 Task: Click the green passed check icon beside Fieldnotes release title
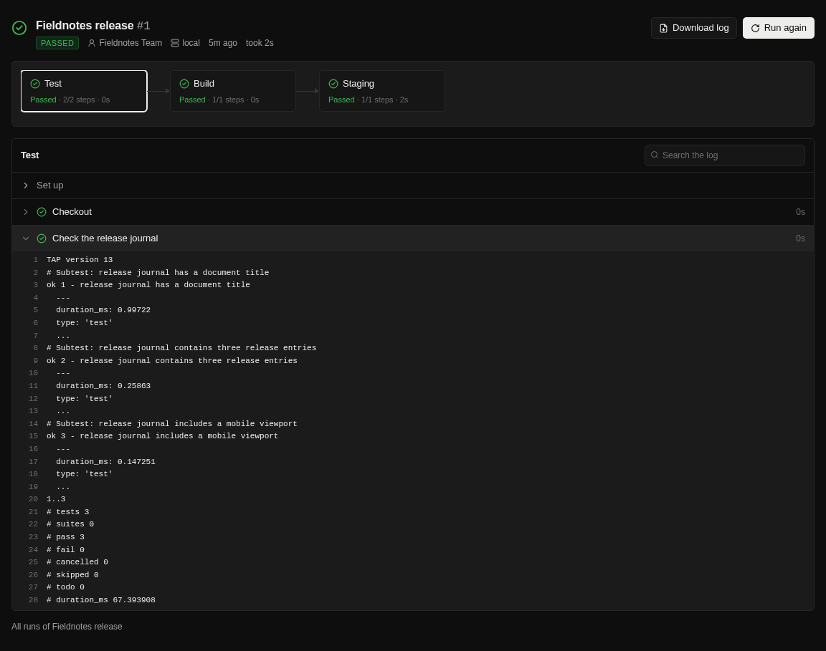19,28
